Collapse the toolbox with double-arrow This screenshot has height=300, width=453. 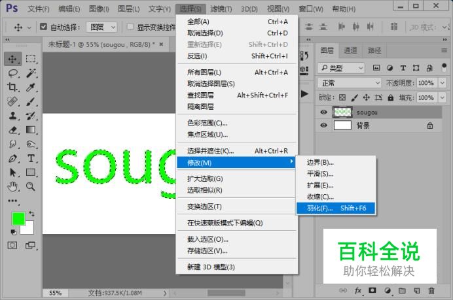[x=7, y=39]
